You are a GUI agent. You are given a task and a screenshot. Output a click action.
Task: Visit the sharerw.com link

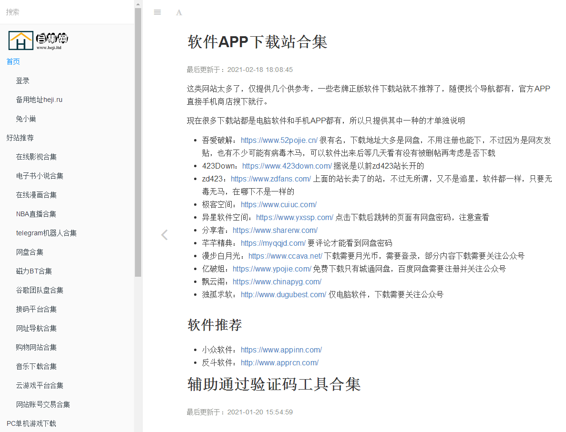[275, 231]
